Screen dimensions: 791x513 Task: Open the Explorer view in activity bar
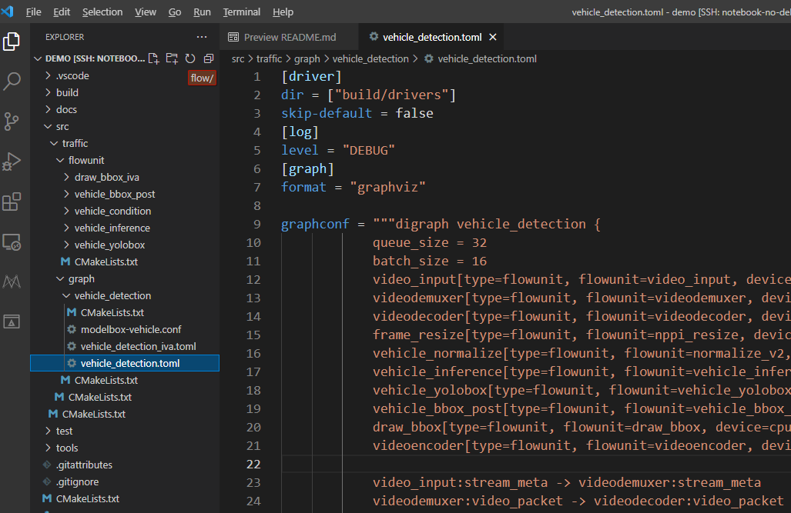coord(12,42)
